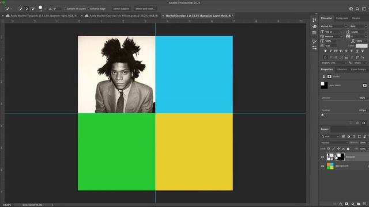
Task: Open the kerning Metrics dropdown
Action: point(334,37)
